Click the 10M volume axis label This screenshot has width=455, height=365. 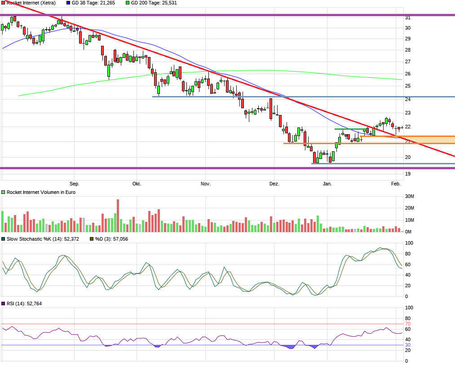[410, 220]
